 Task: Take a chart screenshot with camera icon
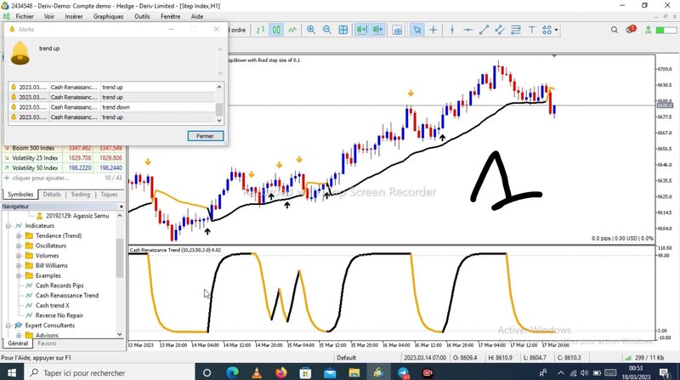click(x=397, y=30)
